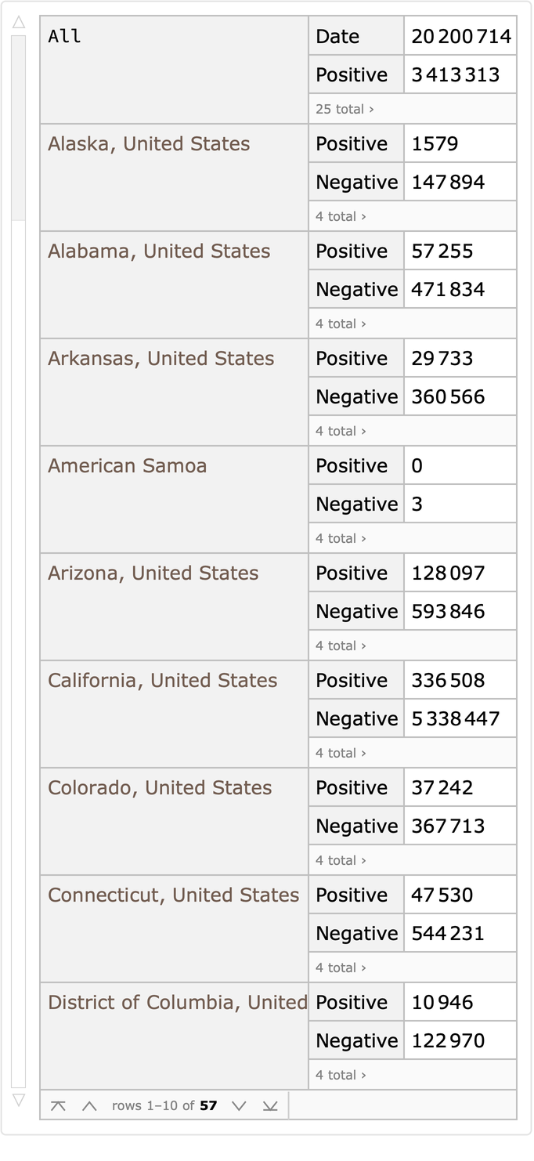Click the 'Date' column key in All row
Screen dimensions: 534x1161
tap(337, 36)
